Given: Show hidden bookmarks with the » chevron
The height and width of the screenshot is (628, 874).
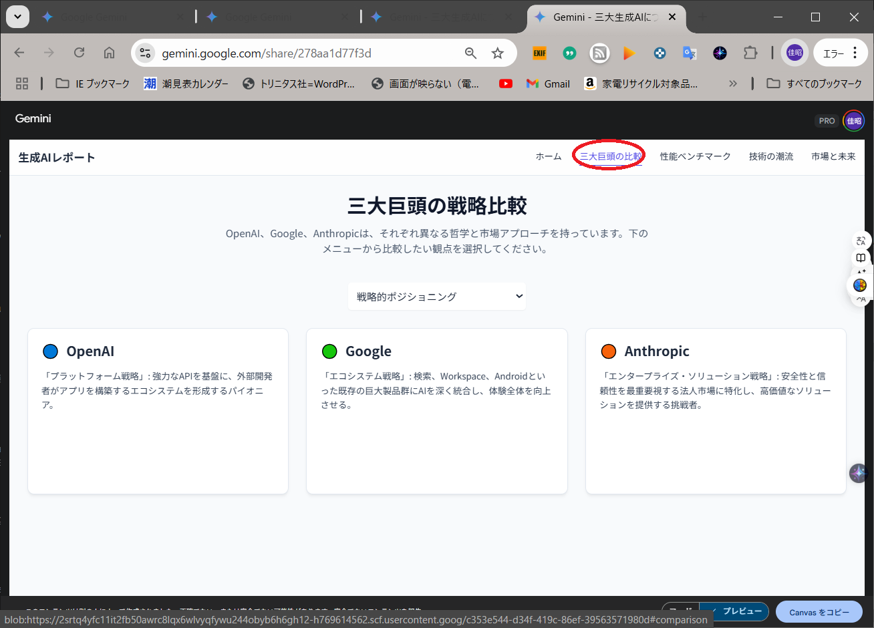Looking at the screenshot, I should pyautogui.click(x=733, y=84).
